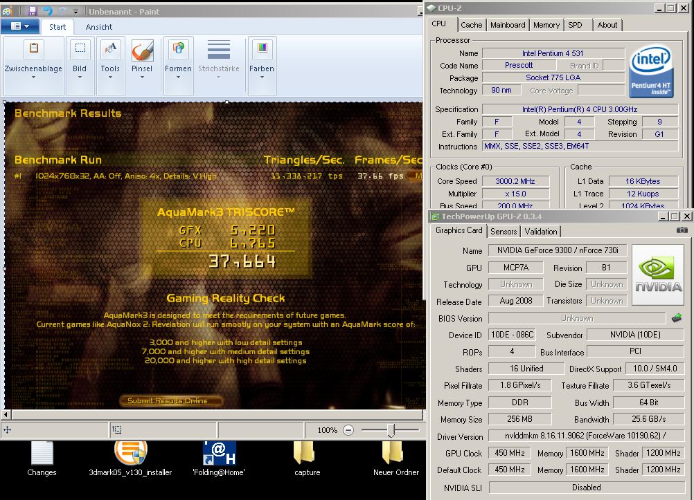Open the Cache tab in CPU-Z
Screen dimensions: 694x500
(x=471, y=25)
